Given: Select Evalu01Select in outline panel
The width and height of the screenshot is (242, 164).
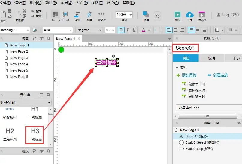Looking at the screenshot, I should pos(207,142).
